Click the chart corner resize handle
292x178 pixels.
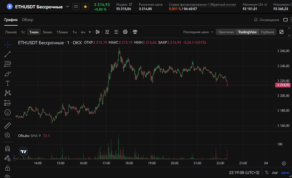point(290,176)
